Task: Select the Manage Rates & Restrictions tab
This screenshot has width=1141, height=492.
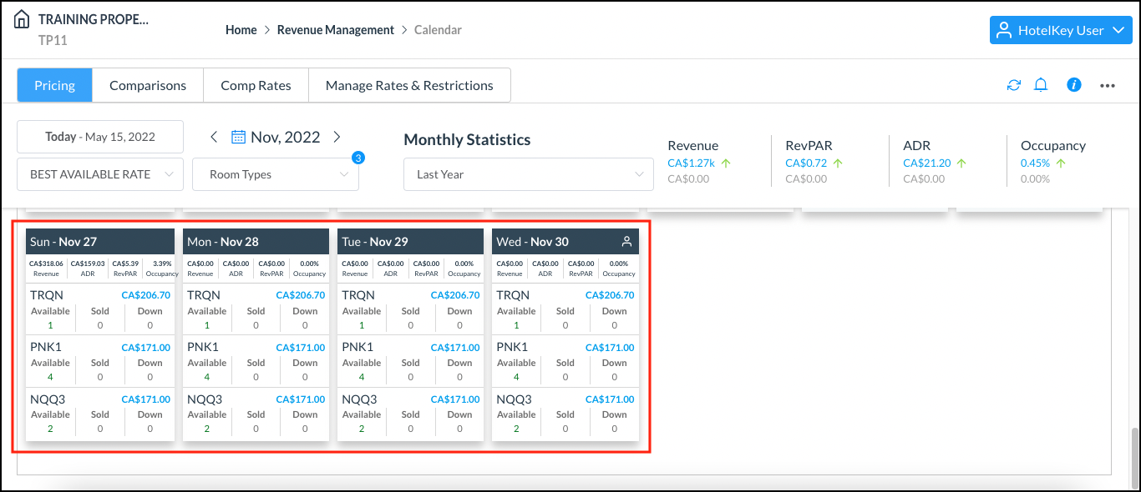Action: pos(409,84)
